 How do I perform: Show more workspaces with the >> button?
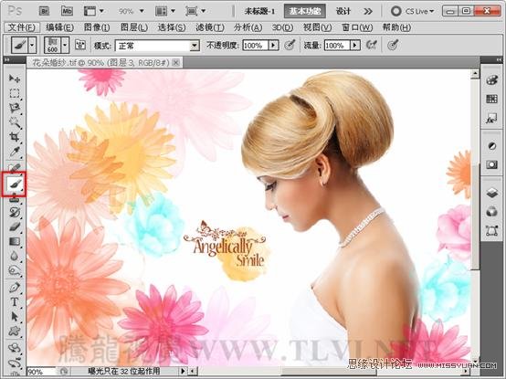point(368,11)
